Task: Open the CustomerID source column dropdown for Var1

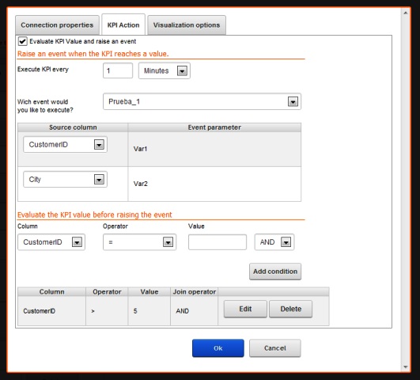Action: 65,145
